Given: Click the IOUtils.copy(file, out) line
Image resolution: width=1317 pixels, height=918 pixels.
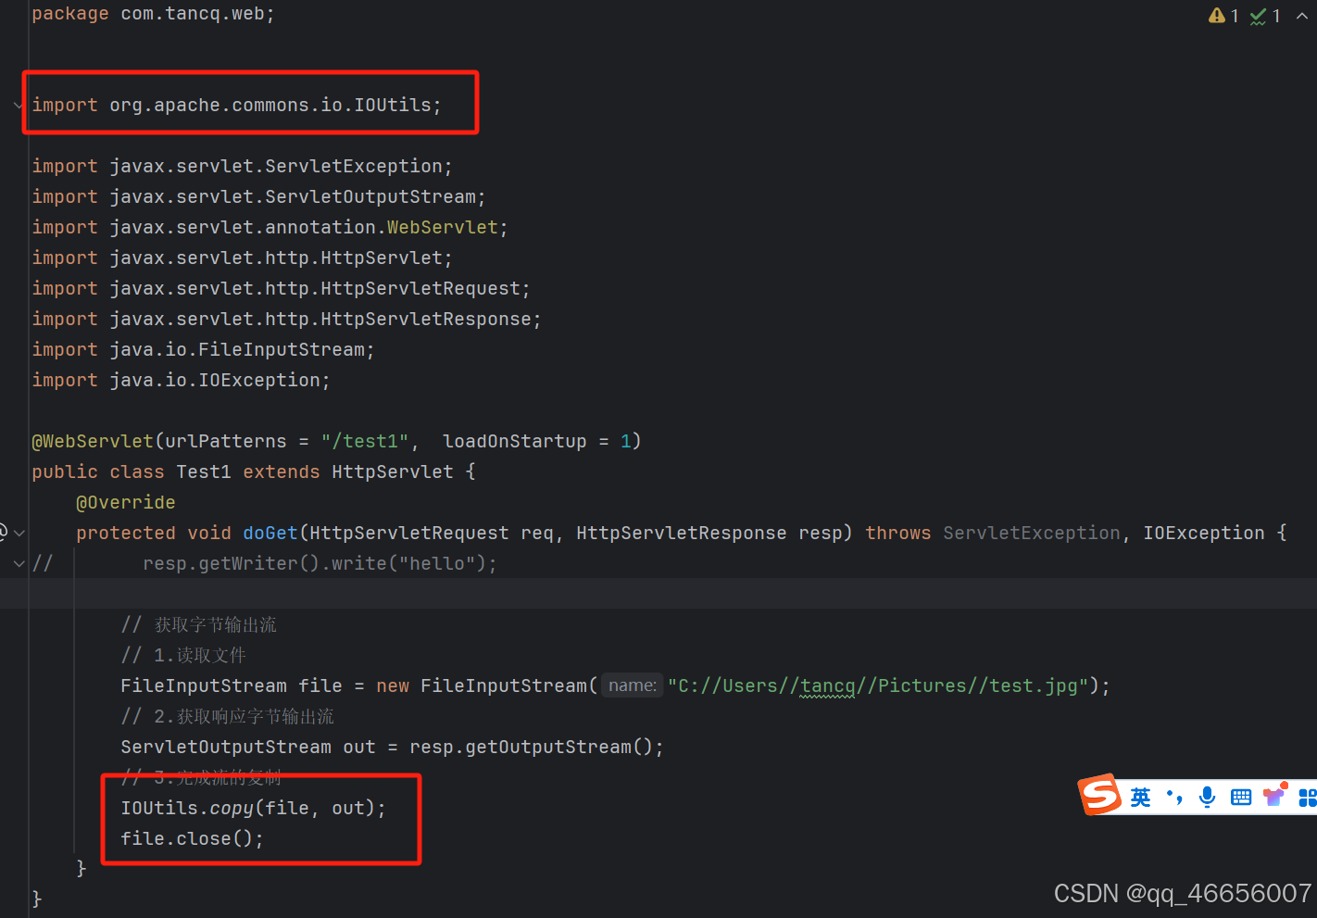Looking at the screenshot, I should pos(254,808).
